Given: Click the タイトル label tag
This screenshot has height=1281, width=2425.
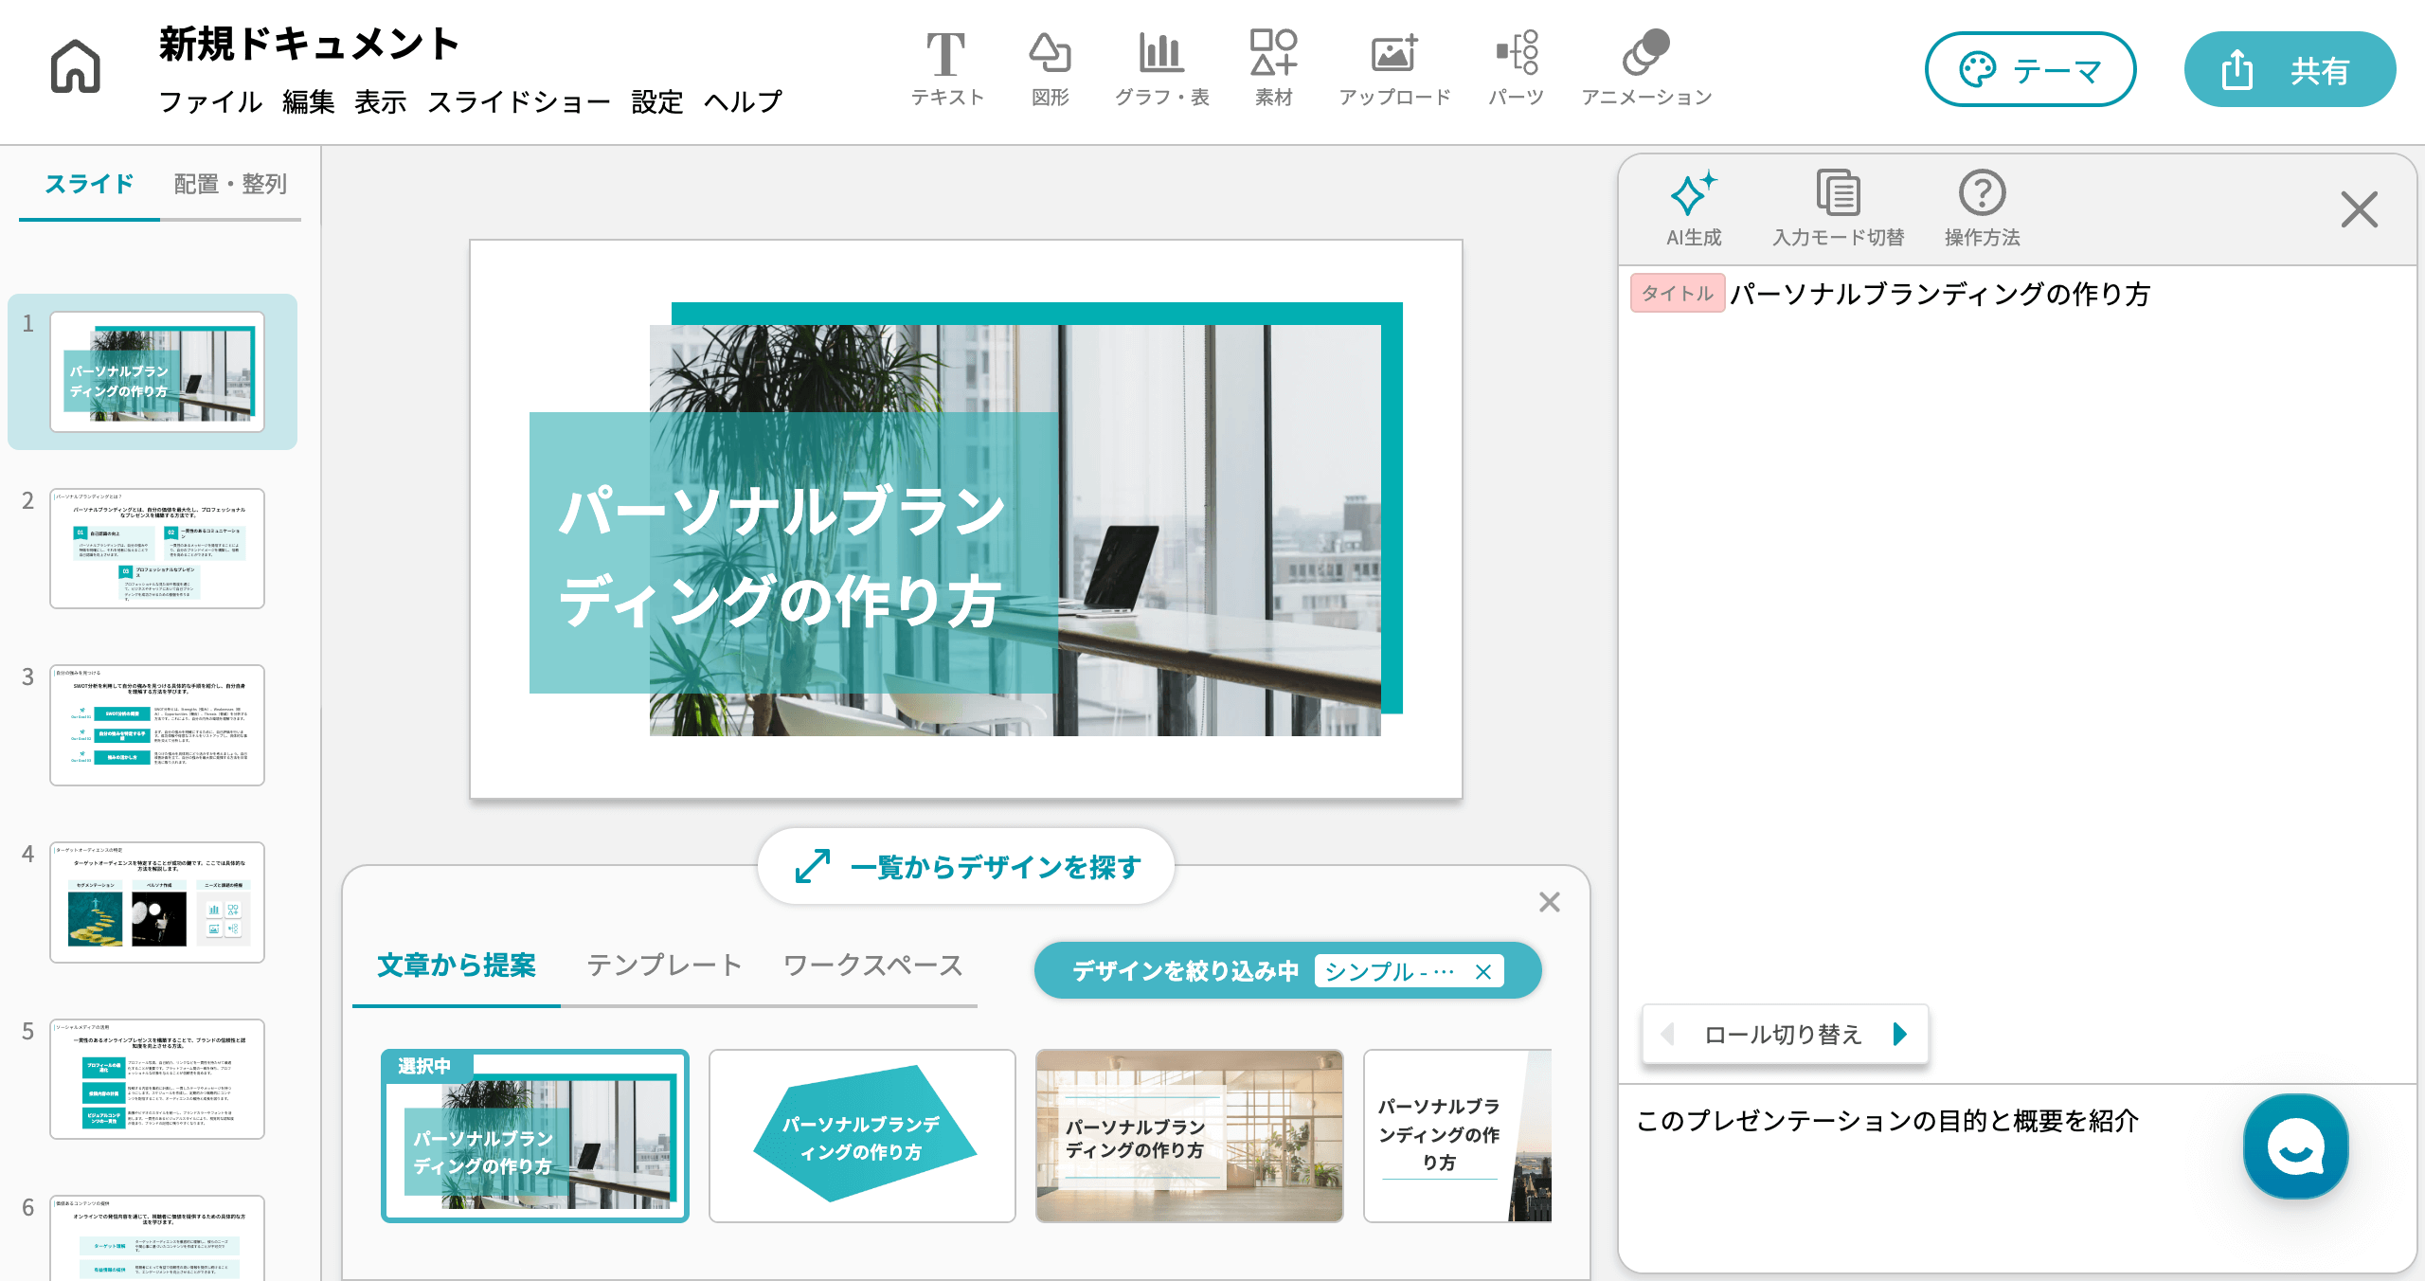Looking at the screenshot, I should click(1677, 293).
